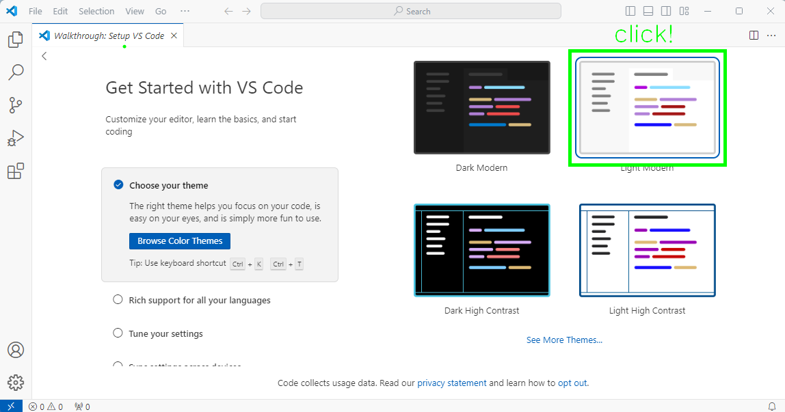Viewport: 785px width, 412px height.
Task: Open the Search view in activity bar
Action: 16,72
